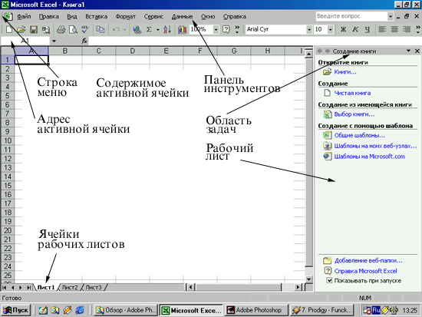Uncheck Показывать при запуске checkbox

(329, 280)
